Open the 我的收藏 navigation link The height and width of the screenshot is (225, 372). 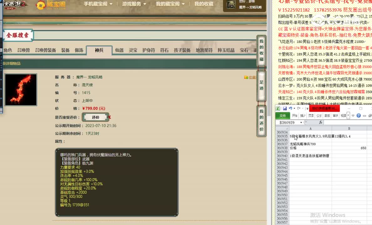coord(204,4)
